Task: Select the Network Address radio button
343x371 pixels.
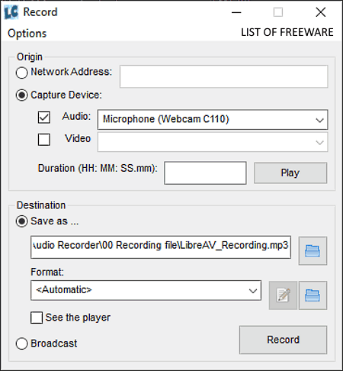Action: (x=21, y=73)
